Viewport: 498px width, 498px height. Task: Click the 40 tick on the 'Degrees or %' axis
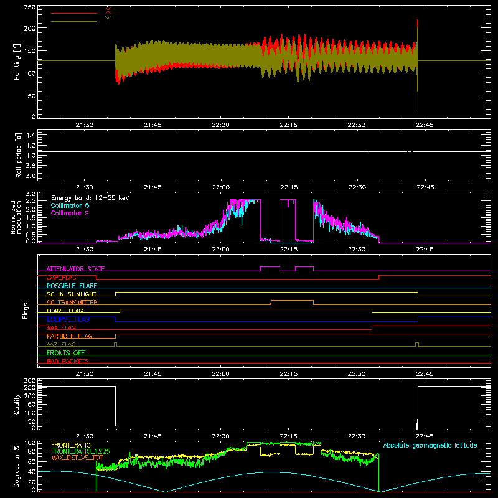pos(32,472)
